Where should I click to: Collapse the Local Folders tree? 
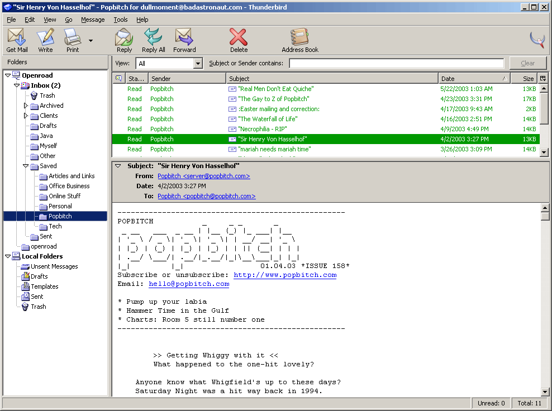point(8,256)
